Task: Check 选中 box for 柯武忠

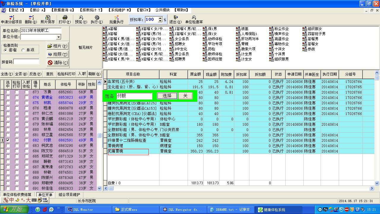Action: coord(8,145)
